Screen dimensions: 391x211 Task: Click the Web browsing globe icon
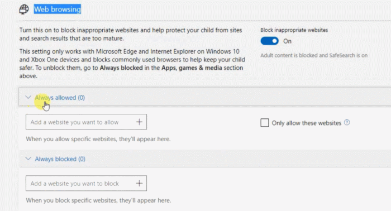pos(24,9)
